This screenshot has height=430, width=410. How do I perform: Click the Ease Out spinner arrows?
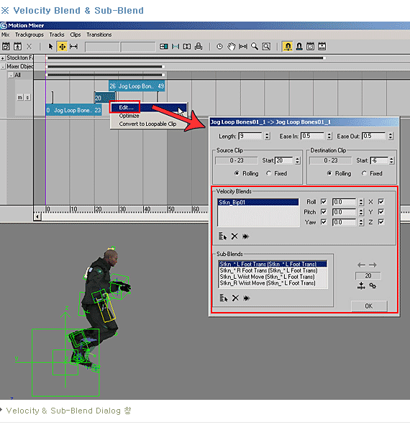pos(391,136)
